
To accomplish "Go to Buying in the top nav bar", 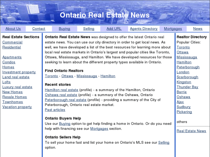I will pos(64,29).
